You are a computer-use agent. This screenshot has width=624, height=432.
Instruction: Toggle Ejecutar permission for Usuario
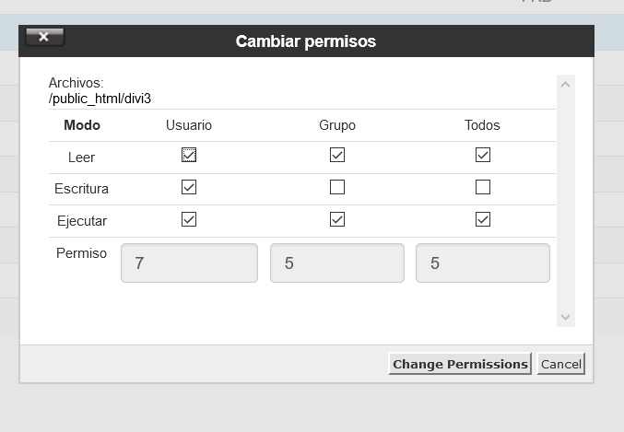[x=189, y=219]
